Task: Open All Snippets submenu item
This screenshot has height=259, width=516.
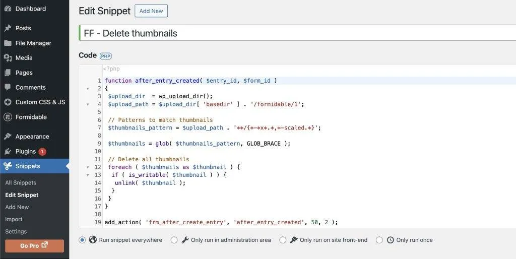Action: pyautogui.click(x=21, y=182)
